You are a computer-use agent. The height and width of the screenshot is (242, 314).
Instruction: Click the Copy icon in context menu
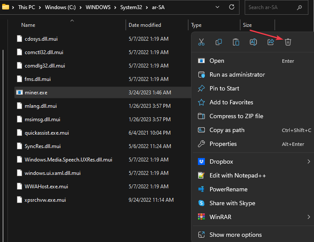click(219, 42)
